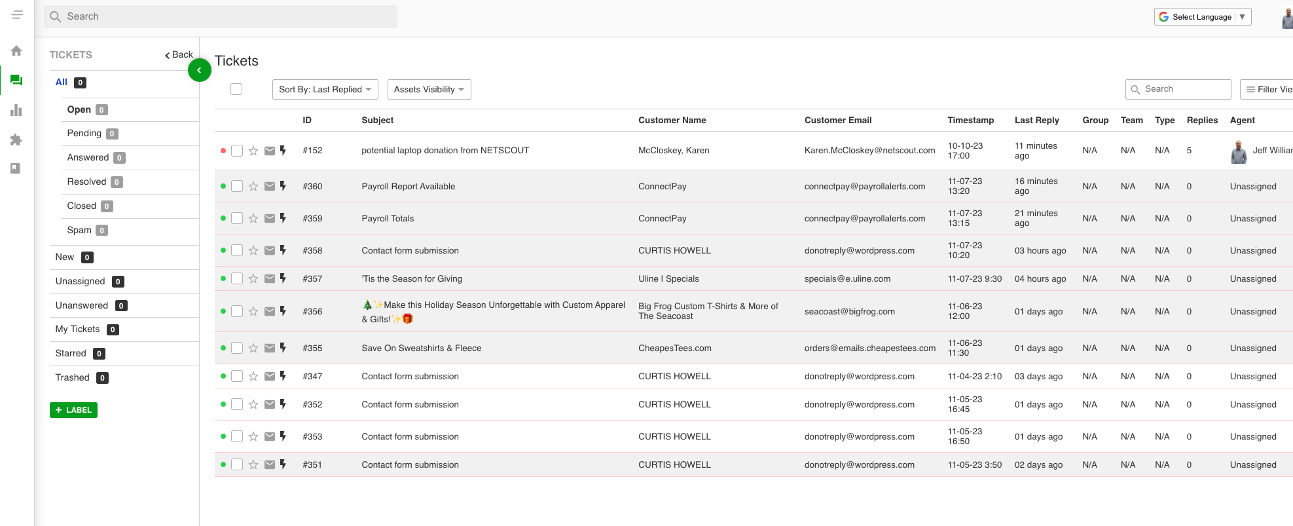Toggle the hamburger menu at top left

[18, 15]
